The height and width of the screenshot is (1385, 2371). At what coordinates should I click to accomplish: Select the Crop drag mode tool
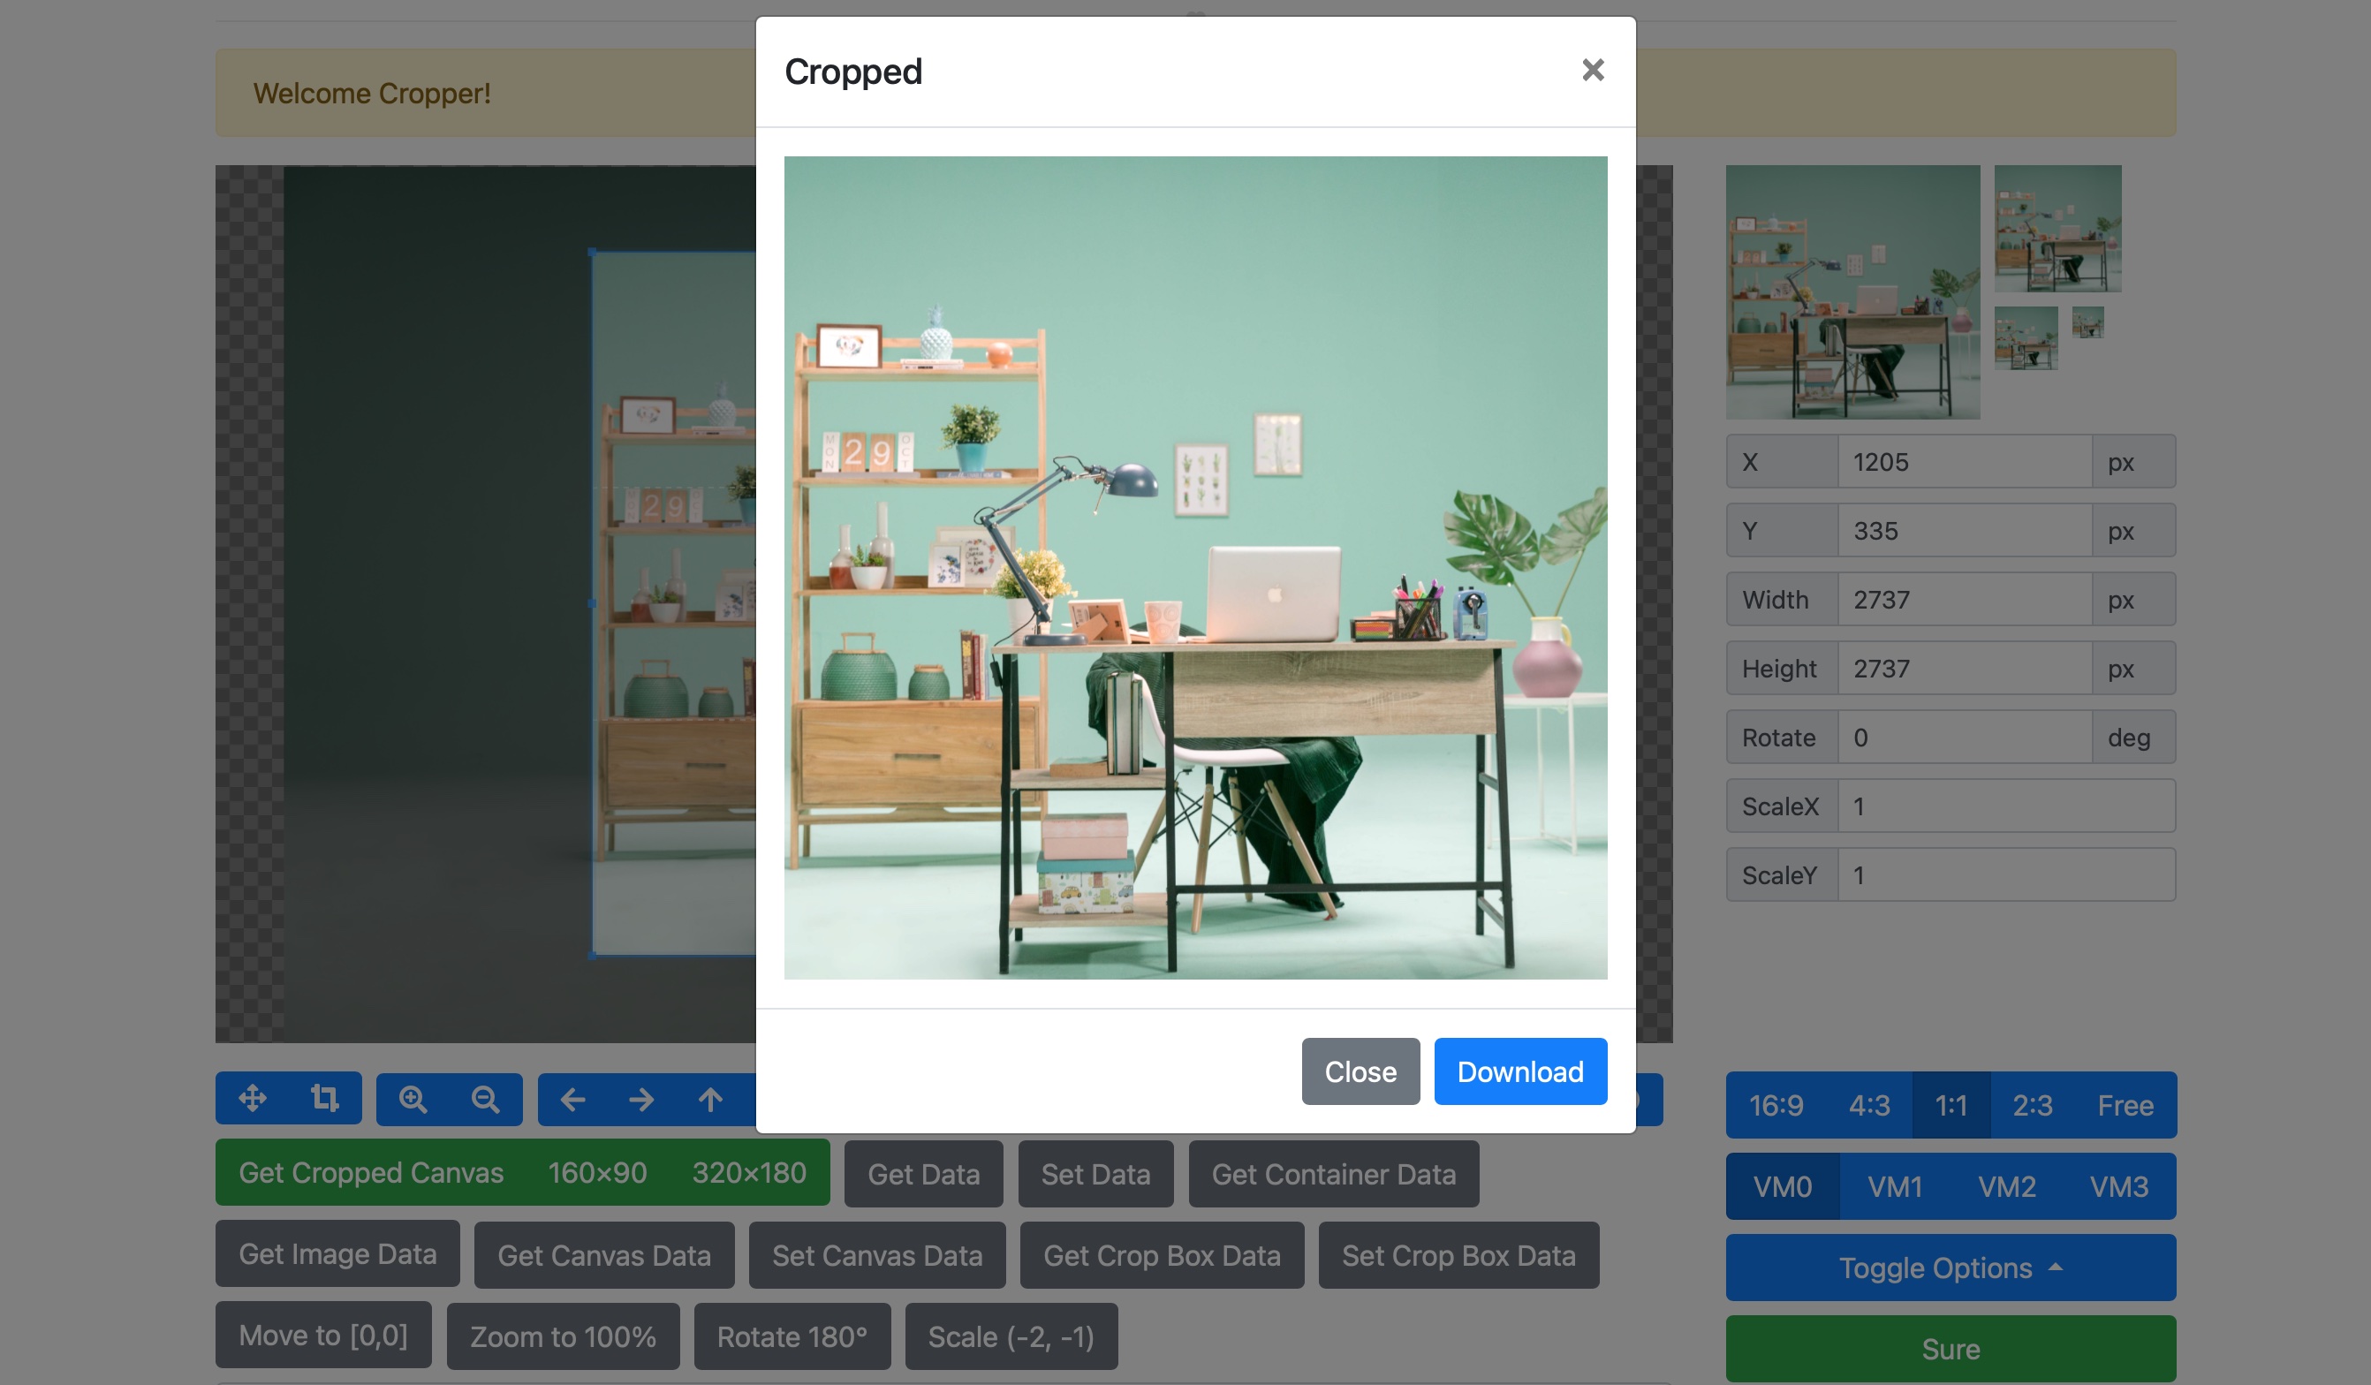324,1099
